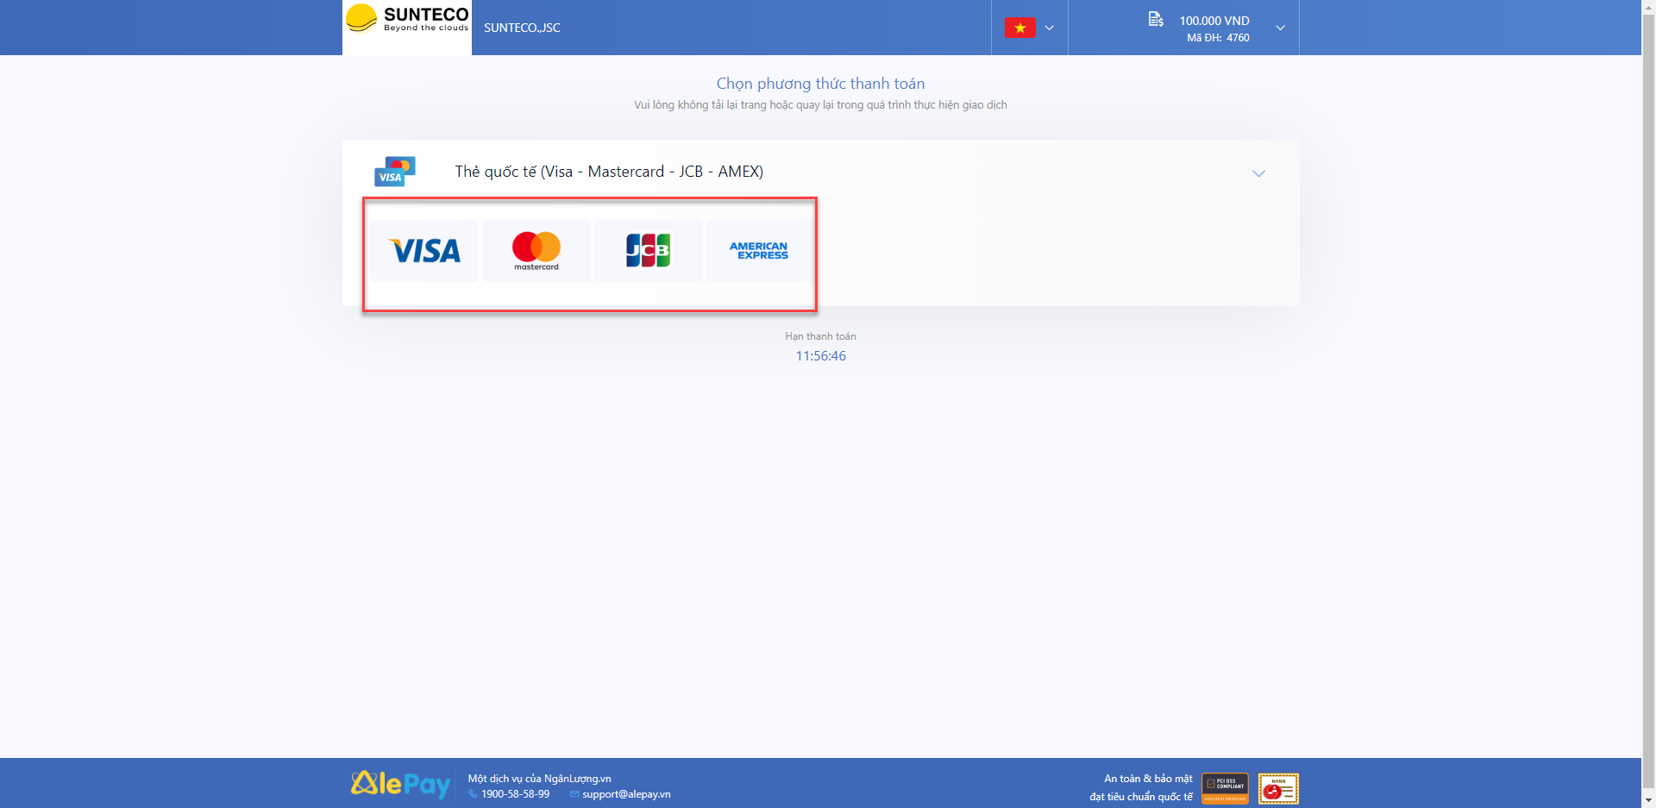Pick the JCB card payment option
The image size is (1656, 808).
click(648, 251)
